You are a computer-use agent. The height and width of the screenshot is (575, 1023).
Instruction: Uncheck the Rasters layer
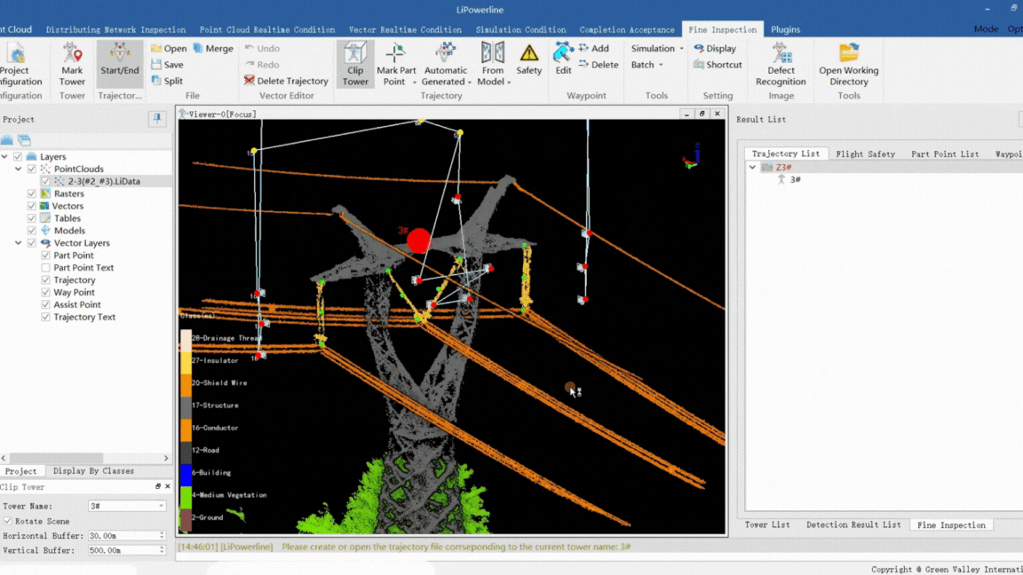(31, 193)
